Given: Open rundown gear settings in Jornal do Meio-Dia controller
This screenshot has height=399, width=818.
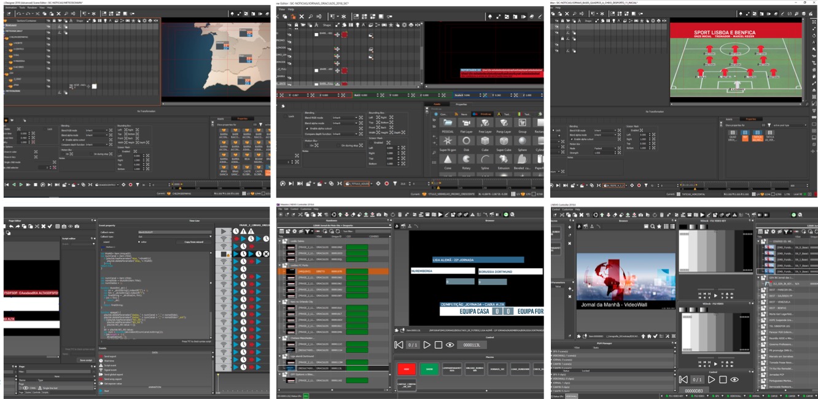Looking at the screenshot, I should [294, 231].
